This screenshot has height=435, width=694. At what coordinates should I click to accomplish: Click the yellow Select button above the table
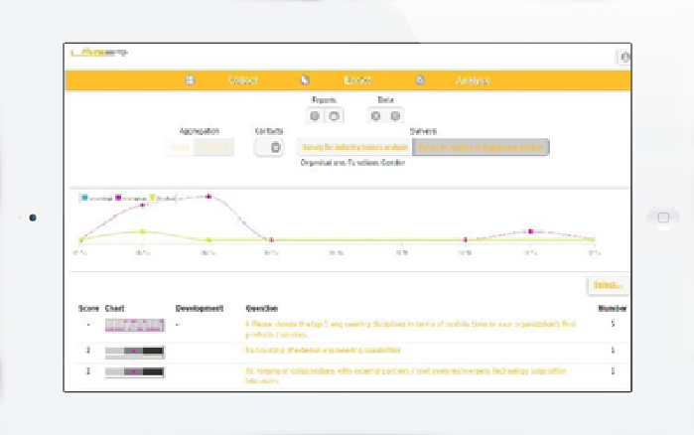tap(608, 285)
